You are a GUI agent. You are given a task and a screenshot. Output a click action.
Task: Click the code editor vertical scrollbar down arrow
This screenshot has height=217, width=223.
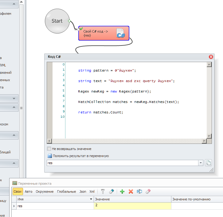point(209,136)
